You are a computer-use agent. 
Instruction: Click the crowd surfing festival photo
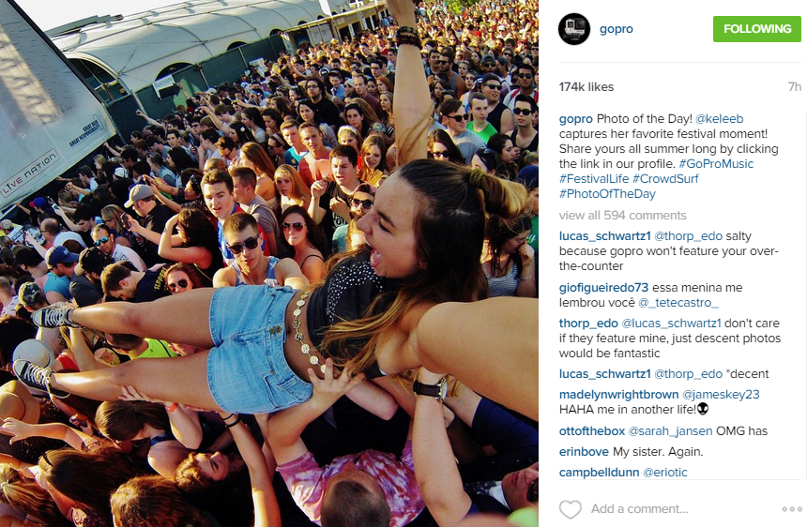(x=269, y=263)
